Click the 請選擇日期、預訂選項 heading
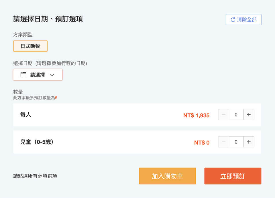 pos(48,19)
